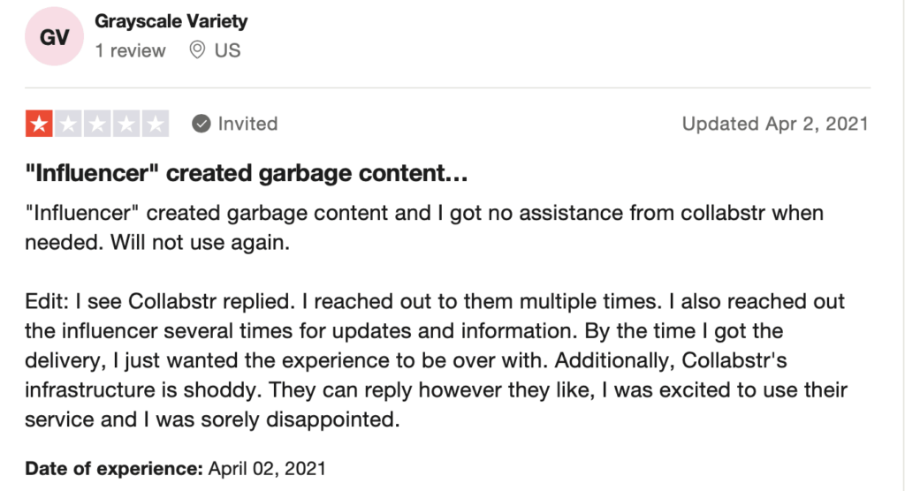This screenshot has width=905, height=491.
Task: Click the first red star rating
Action: [39, 124]
